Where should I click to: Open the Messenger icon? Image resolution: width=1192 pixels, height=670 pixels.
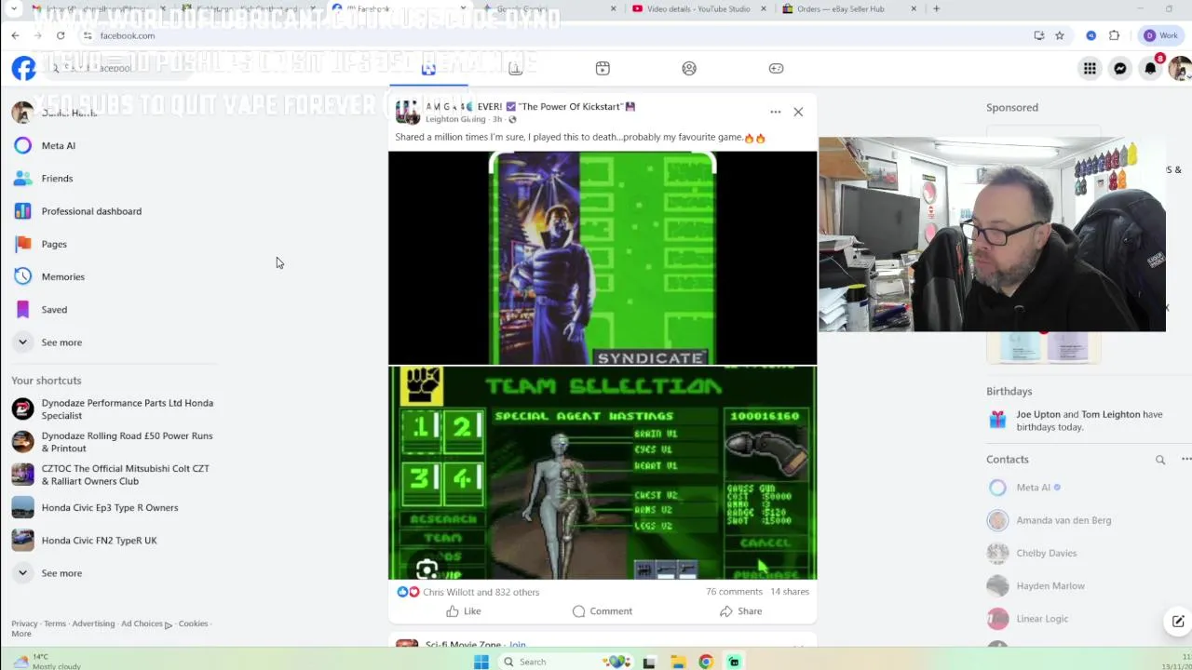[1120, 68]
